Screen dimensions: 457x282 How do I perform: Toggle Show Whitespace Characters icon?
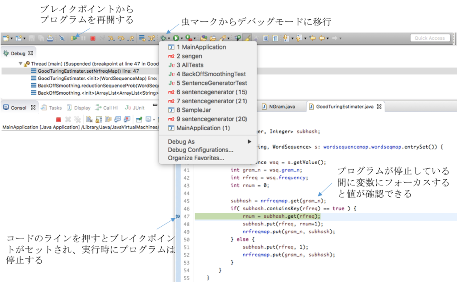pyautogui.click(x=275, y=38)
